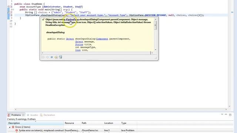Minimize the Problems panel
The image size is (237, 133).
pyautogui.click(x=226, y=115)
